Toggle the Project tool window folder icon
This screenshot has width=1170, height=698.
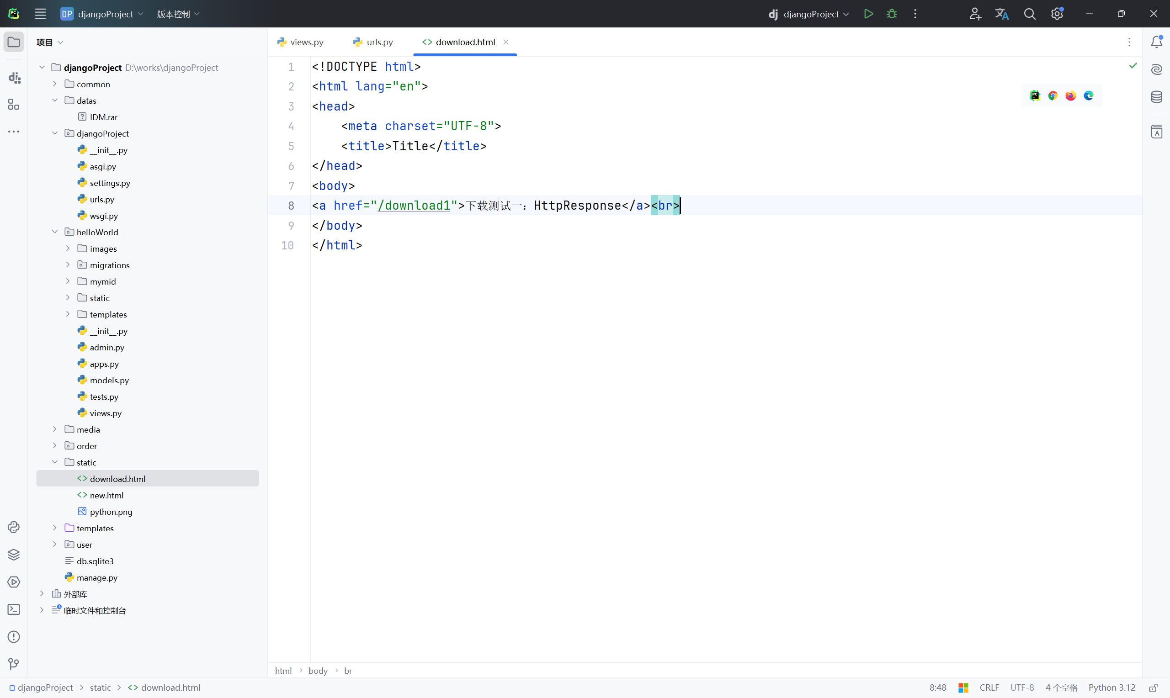click(14, 42)
